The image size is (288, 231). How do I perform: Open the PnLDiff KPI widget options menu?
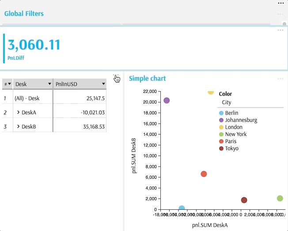[x=280, y=30]
